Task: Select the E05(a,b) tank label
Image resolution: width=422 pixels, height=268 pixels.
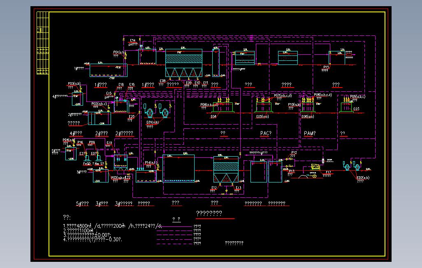Action: pyautogui.click(x=262, y=116)
